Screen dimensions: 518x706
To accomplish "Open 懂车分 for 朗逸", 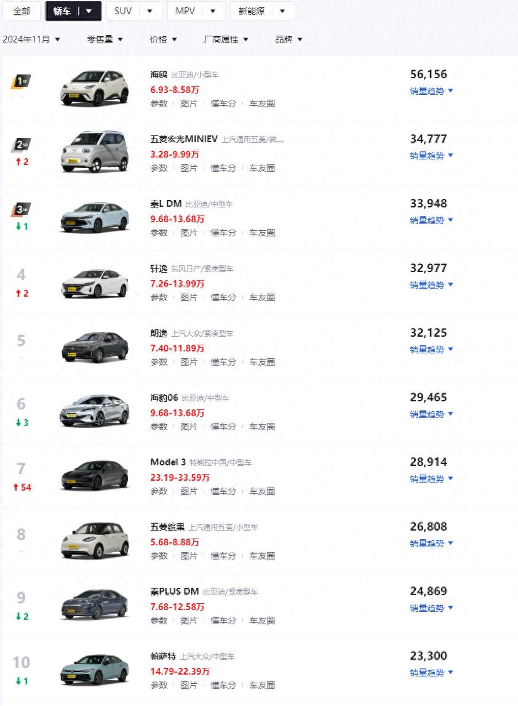I will click(x=223, y=362).
